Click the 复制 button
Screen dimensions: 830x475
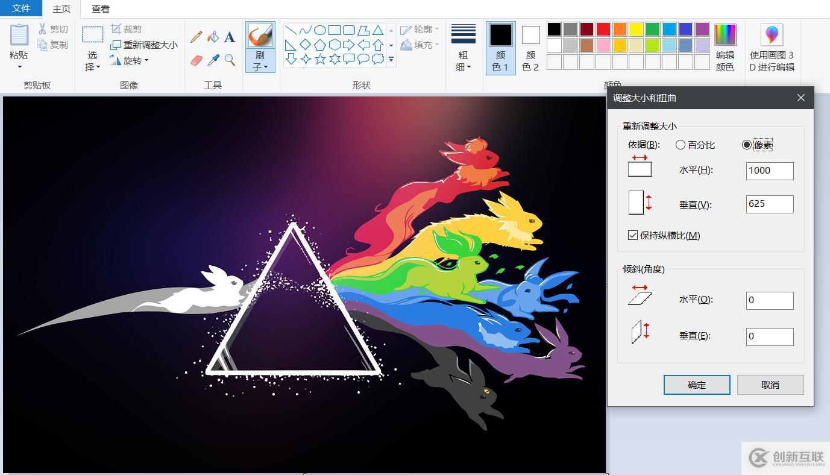(x=53, y=45)
